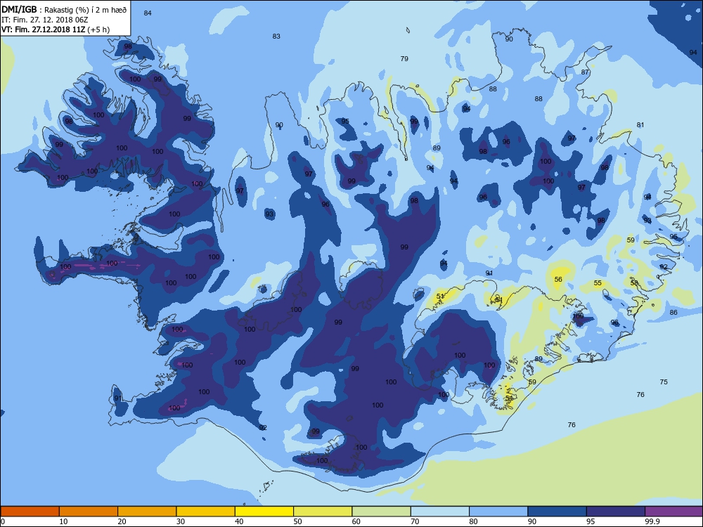Click the legend tick label '95'

(591, 521)
